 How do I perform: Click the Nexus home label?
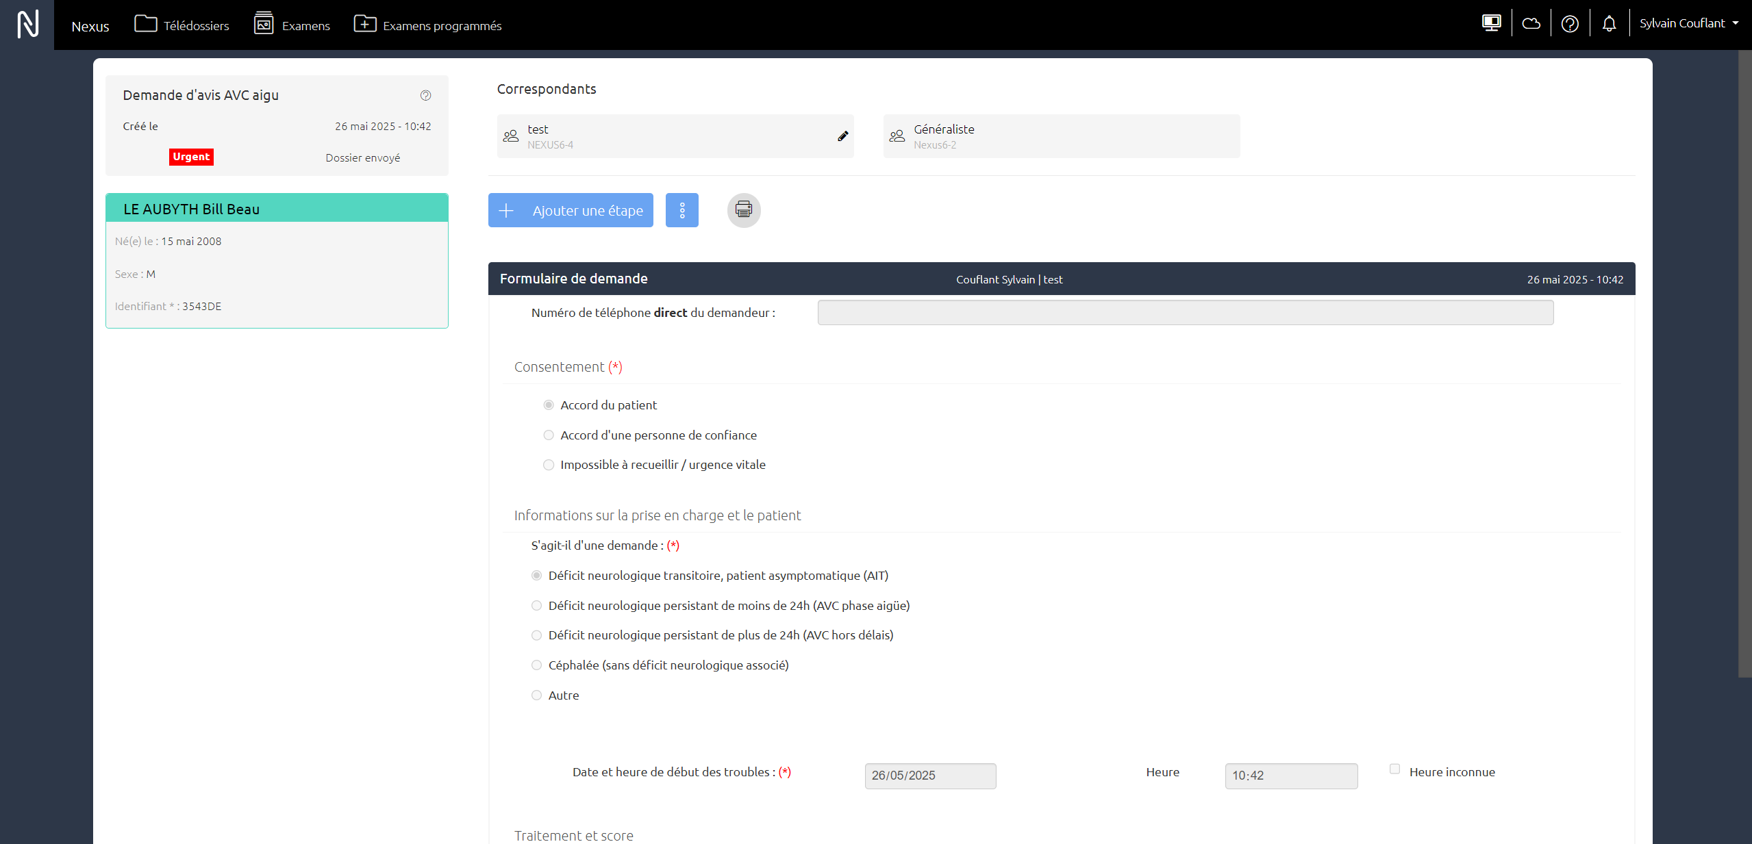[90, 26]
